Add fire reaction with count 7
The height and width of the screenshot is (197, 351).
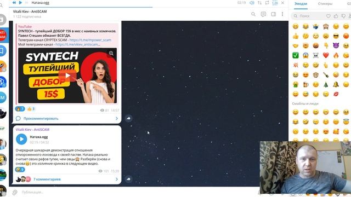20,109
